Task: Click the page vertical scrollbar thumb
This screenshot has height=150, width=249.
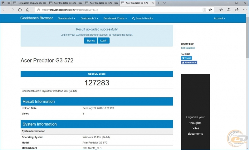Action: coord(247,37)
